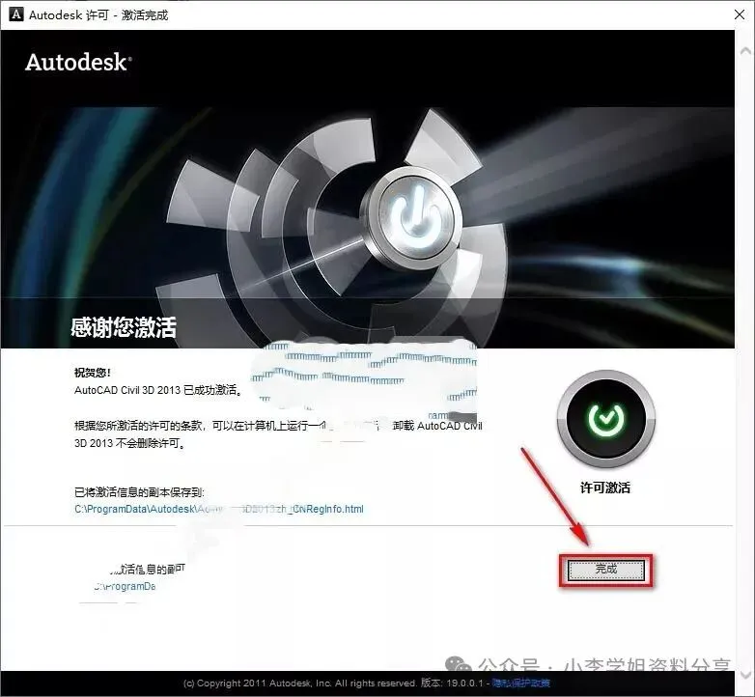Close the Autodesk 许可 window
755x697 pixels.
tap(740, 14)
